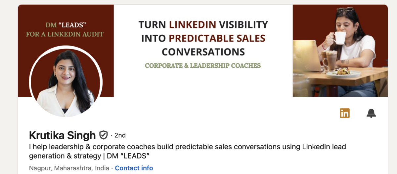The width and height of the screenshot is (397, 174).
Task: Click the plate of food on the table
Action: 343,72
